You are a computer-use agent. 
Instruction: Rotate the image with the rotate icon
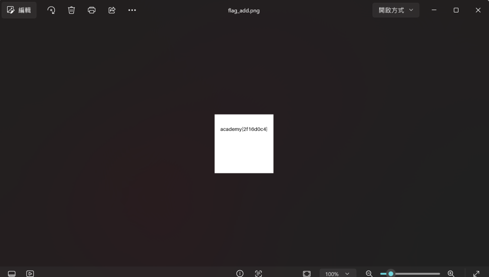[x=51, y=10]
